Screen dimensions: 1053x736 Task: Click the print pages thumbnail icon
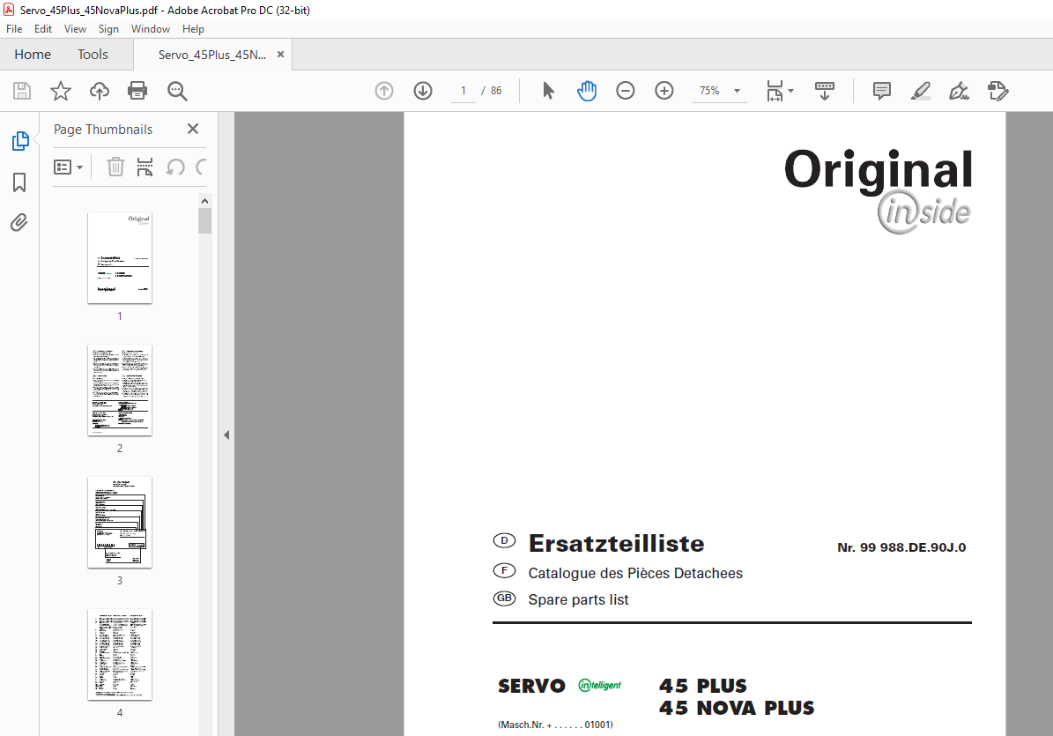tap(145, 167)
